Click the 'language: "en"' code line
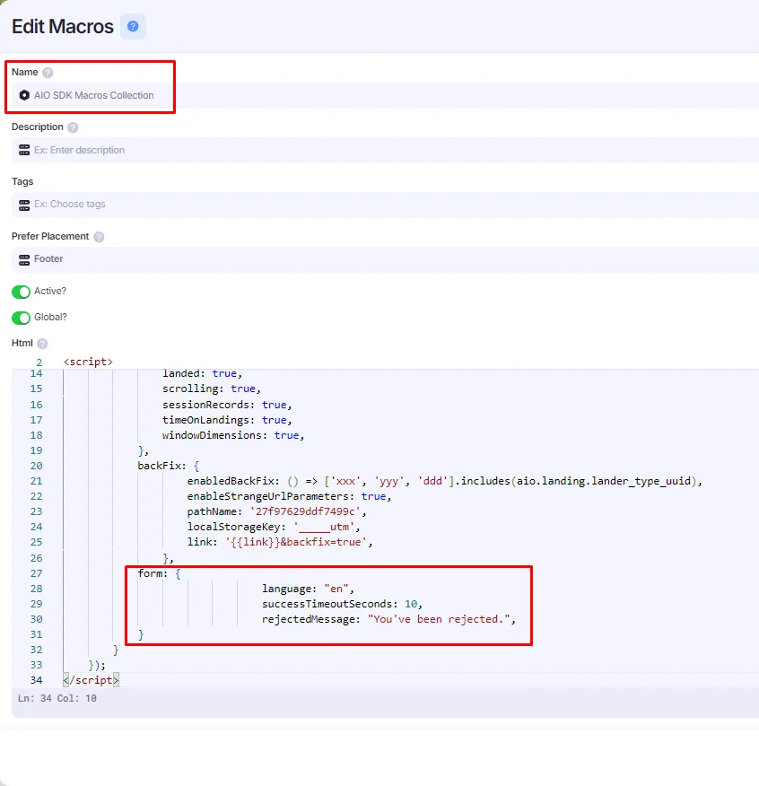 pos(308,589)
